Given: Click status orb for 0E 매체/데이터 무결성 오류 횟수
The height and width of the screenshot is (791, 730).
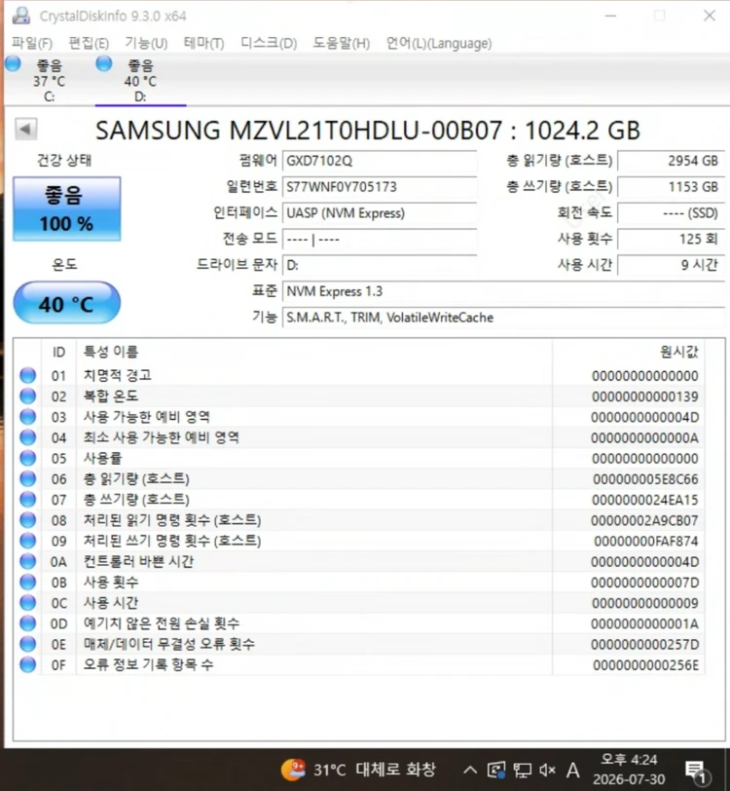Looking at the screenshot, I should point(27,644).
